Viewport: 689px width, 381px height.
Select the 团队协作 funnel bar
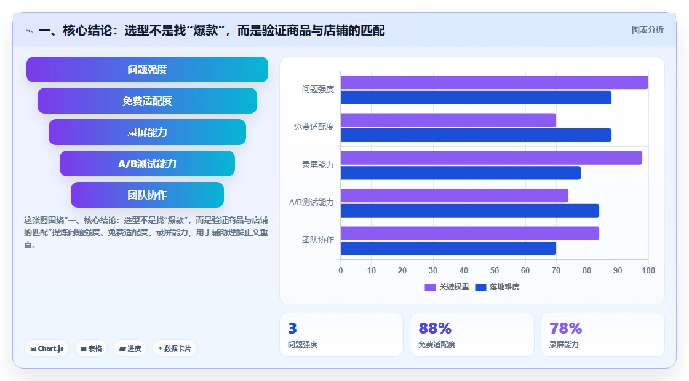147,195
